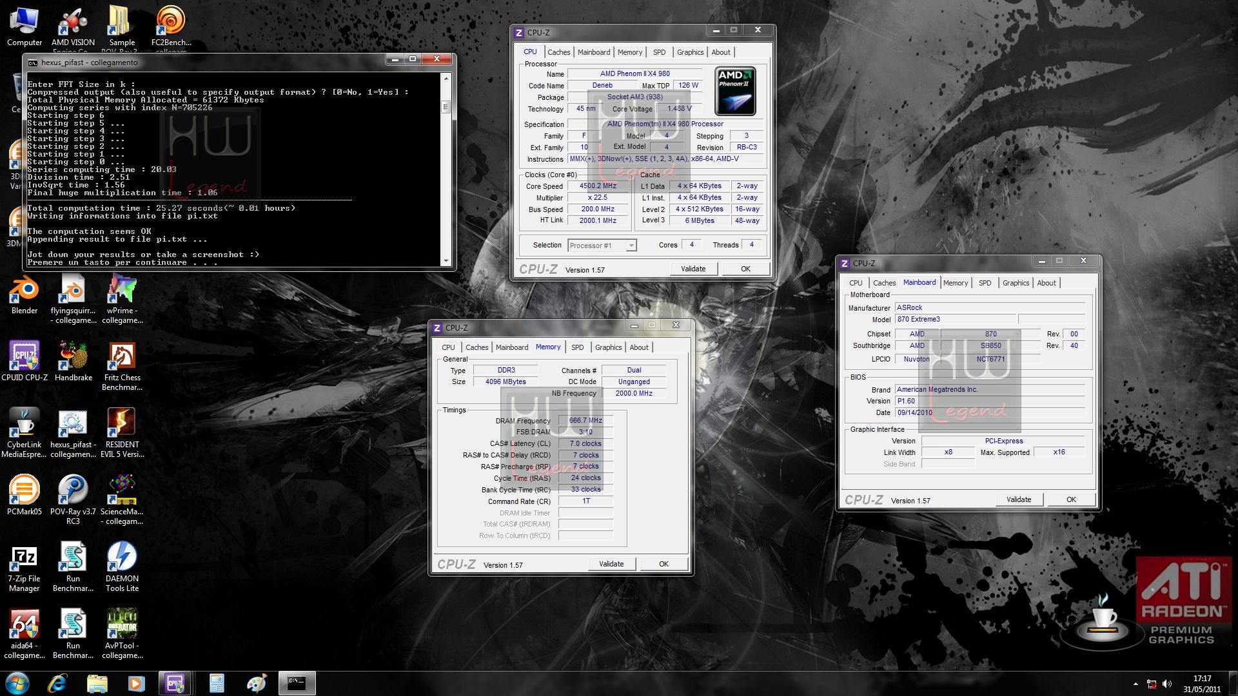The width and height of the screenshot is (1238, 696).
Task: Click the volume speaker tray icon
Action: coord(1167,684)
